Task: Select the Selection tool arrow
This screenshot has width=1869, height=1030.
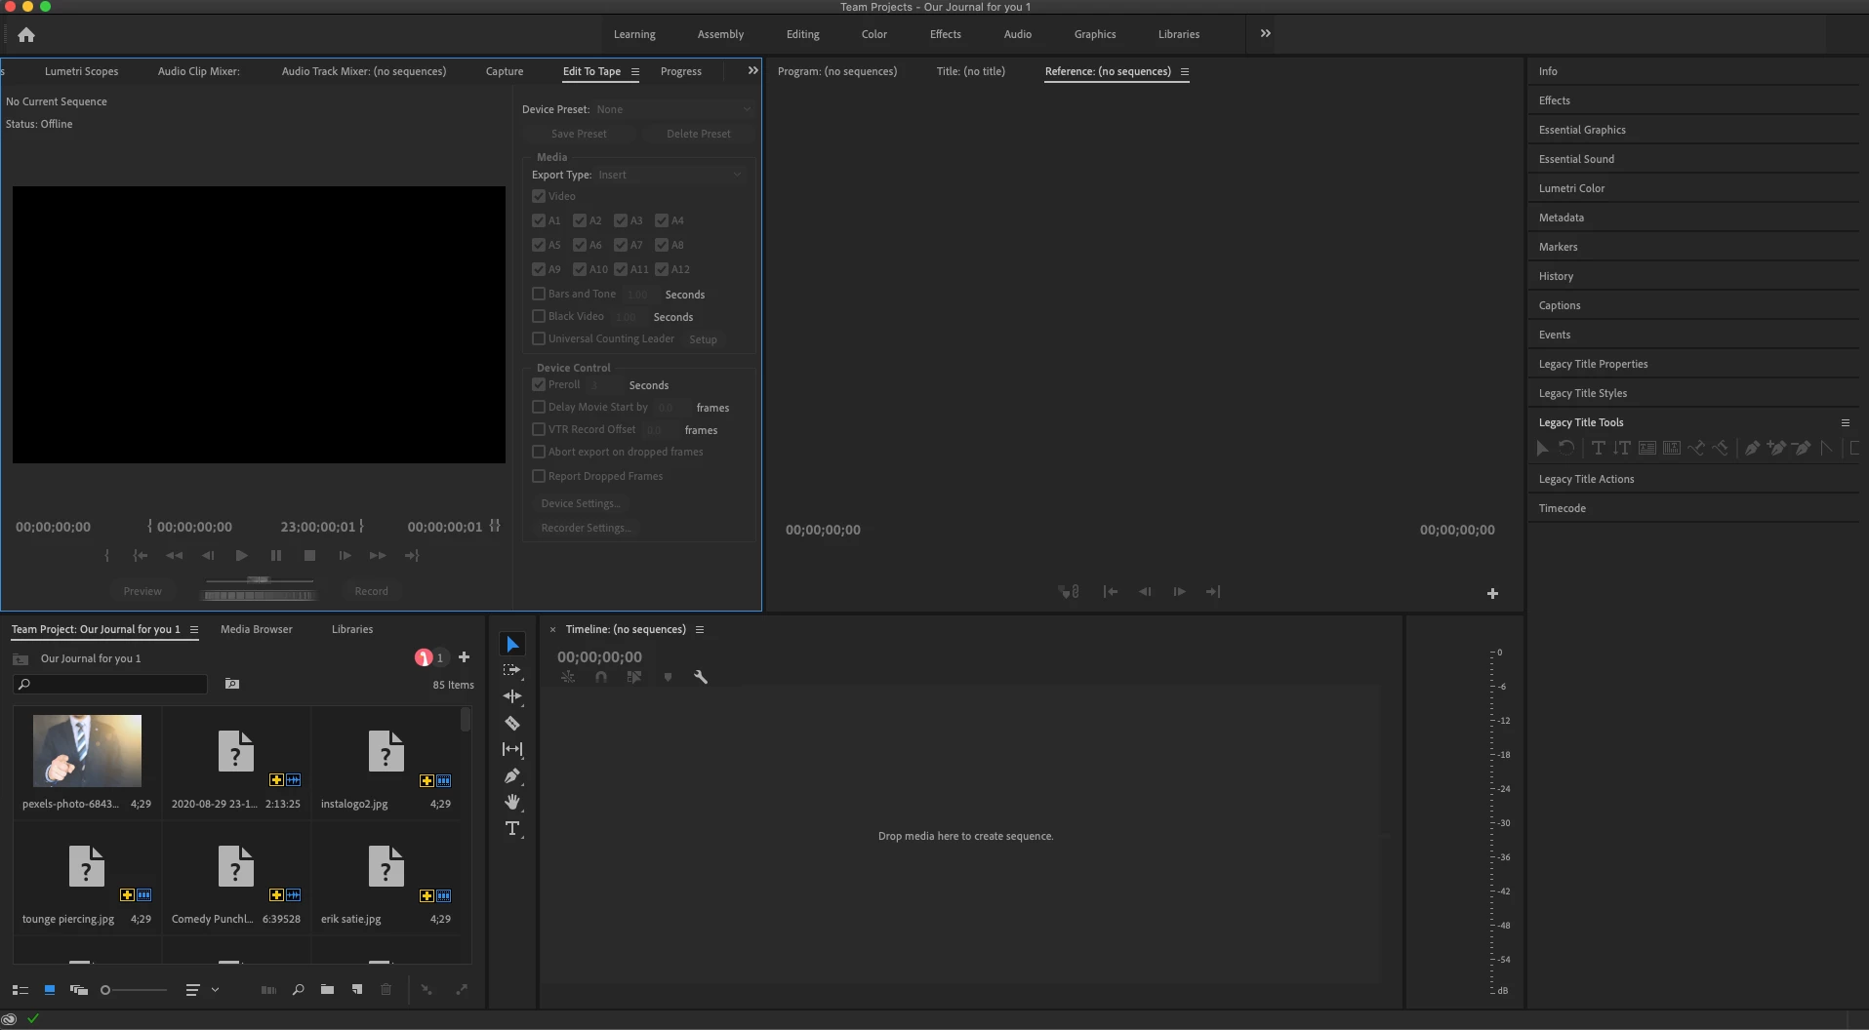Action: point(512,645)
